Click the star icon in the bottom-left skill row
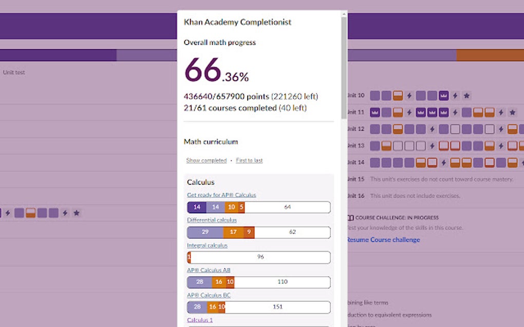 [x=76, y=213]
